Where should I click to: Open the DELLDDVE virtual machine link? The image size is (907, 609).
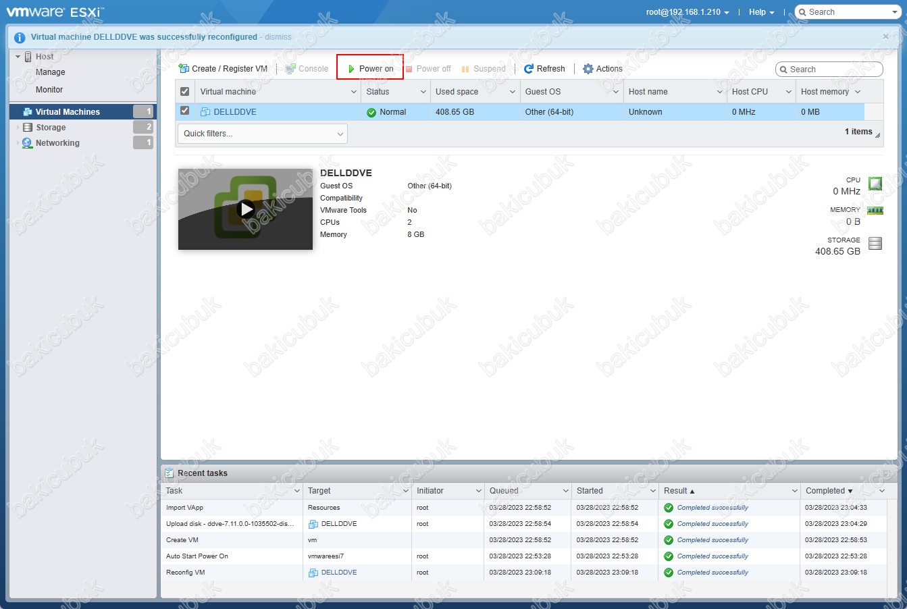pyautogui.click(x=235, y=112)
